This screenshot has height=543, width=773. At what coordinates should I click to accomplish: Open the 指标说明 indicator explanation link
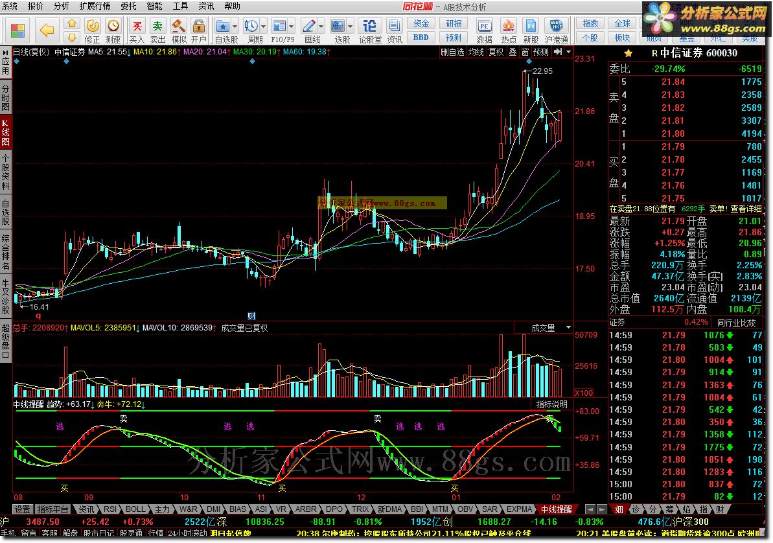click(552, 404)
